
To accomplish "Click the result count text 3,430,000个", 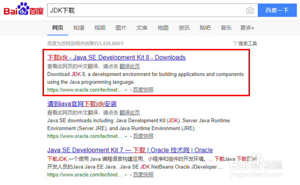I will [x=111, y=44].
